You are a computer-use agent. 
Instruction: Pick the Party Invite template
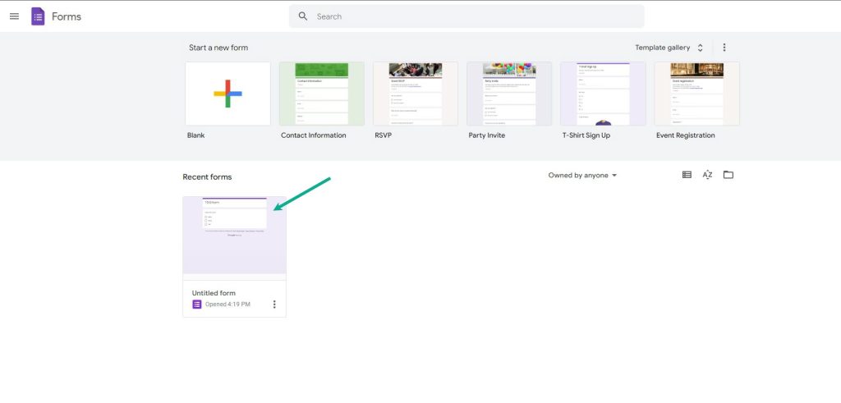(x=509, y=94)
